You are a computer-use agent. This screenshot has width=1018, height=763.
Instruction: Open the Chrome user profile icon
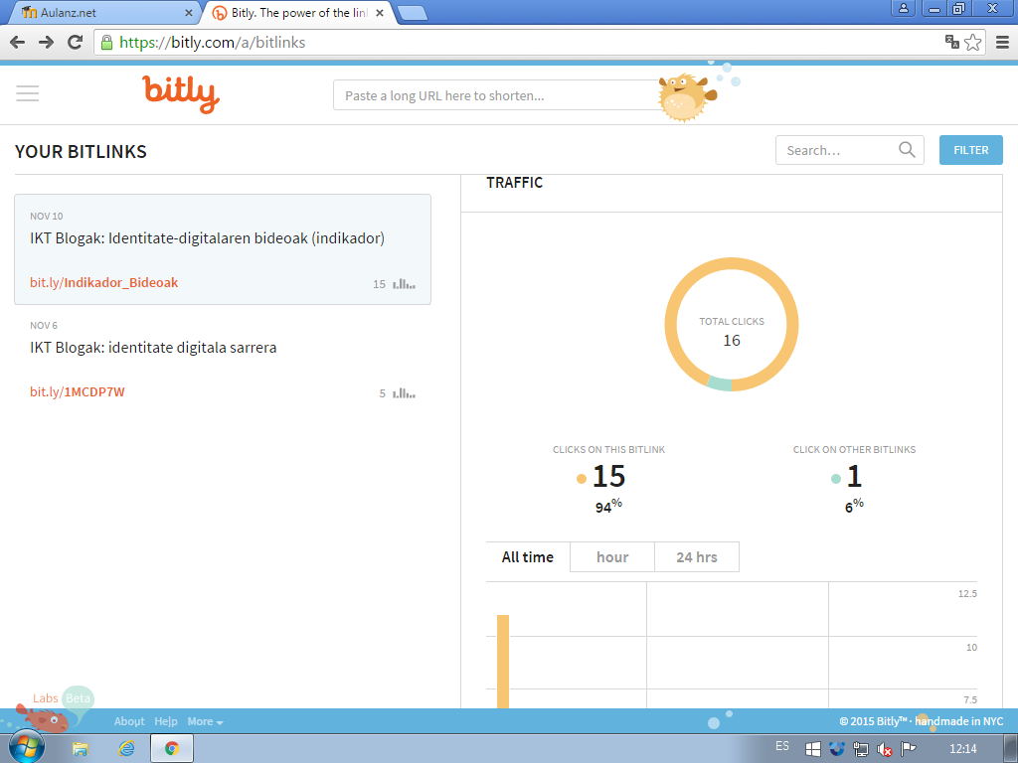[903, 8]
